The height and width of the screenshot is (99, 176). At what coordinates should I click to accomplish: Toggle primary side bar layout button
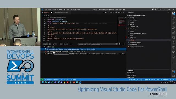click(x=153, y=9)
